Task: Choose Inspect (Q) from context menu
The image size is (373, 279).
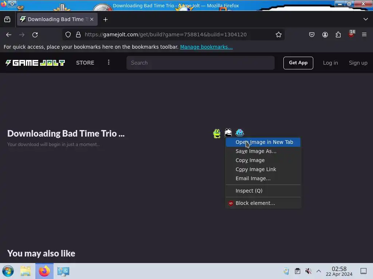Action: click(x=263, y=191)
